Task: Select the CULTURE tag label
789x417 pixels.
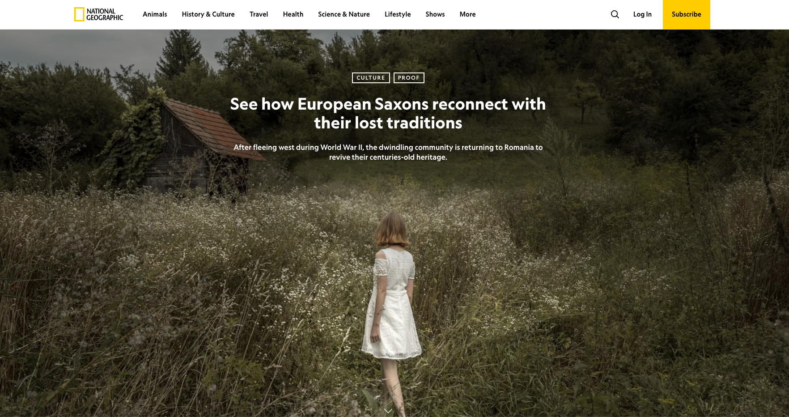Action: tap(371, 78)
